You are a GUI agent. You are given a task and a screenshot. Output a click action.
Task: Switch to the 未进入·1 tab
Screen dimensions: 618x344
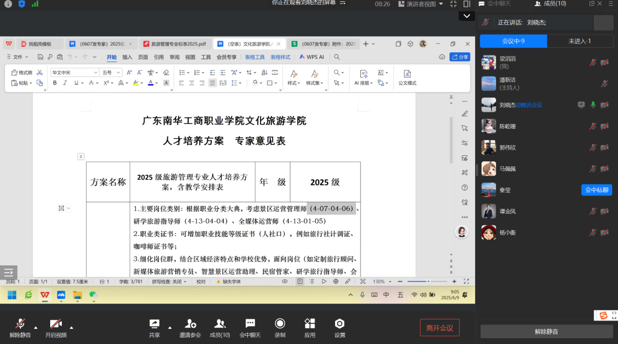pos(579,41)
